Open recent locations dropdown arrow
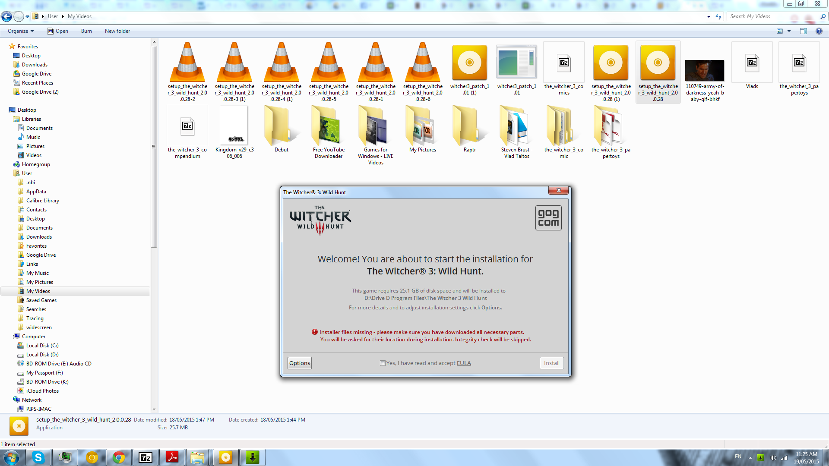The height and width of the screenshot is (466, 829). [27, 17]
